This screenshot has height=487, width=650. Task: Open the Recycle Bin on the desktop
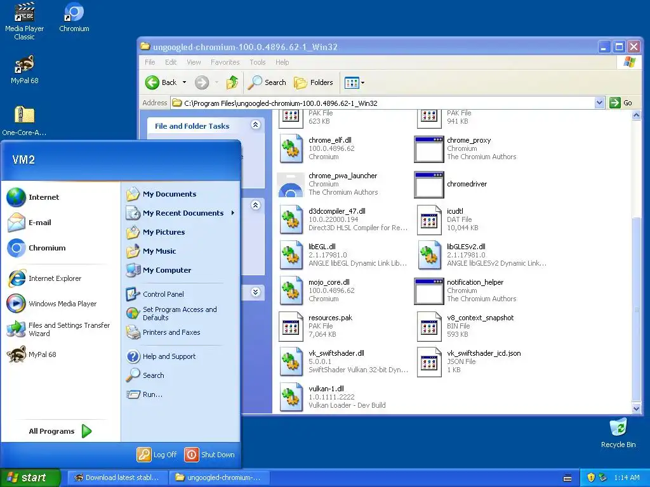point(618,433)
